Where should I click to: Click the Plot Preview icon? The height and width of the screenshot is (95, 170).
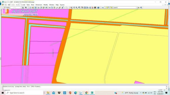point(41,8)
